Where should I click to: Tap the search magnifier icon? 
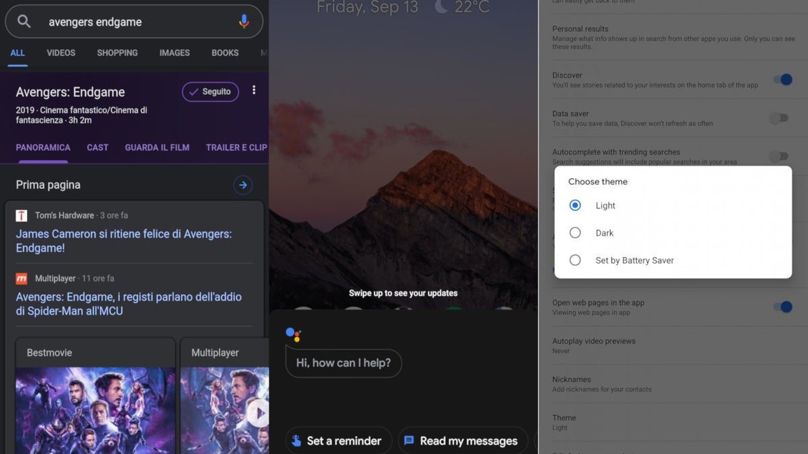24,22
